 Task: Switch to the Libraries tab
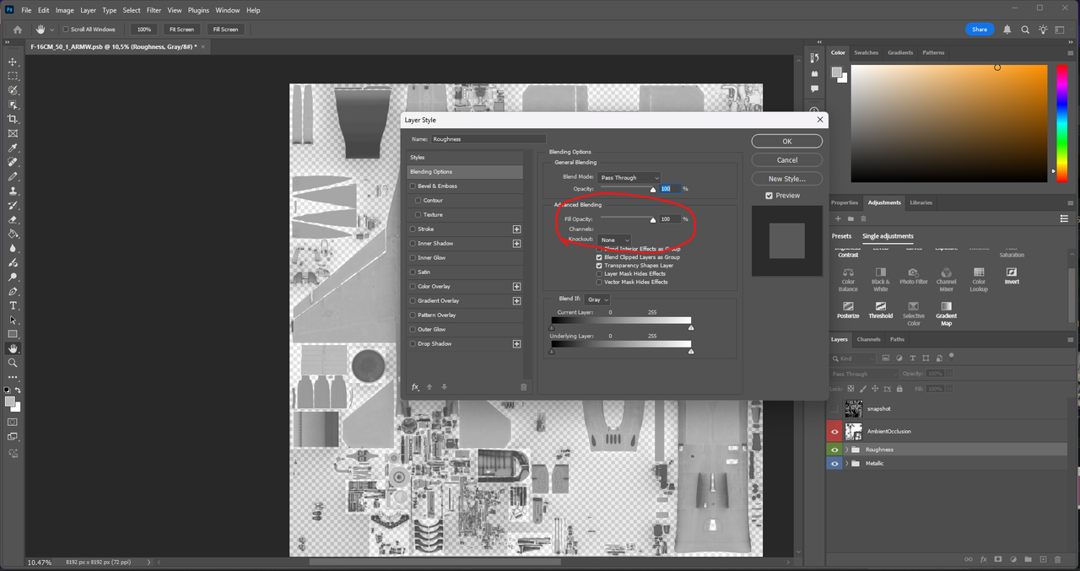921,202
